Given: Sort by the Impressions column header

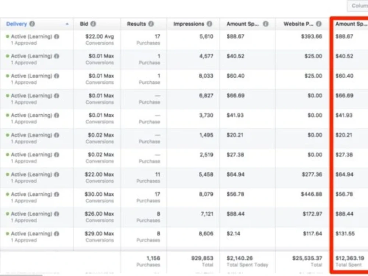Looking at the screenshot, I should coord(189,24).
